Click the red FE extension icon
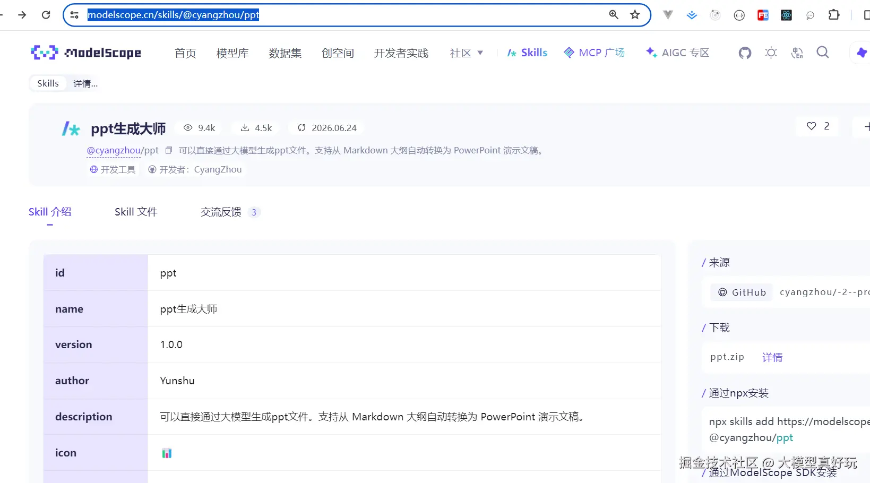Viewport: 870px width, 483px height. (x=763, y=15)
